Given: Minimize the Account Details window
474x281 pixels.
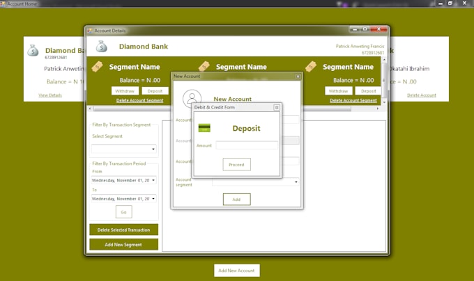Looking at the screenshot, I should point(355,29).
